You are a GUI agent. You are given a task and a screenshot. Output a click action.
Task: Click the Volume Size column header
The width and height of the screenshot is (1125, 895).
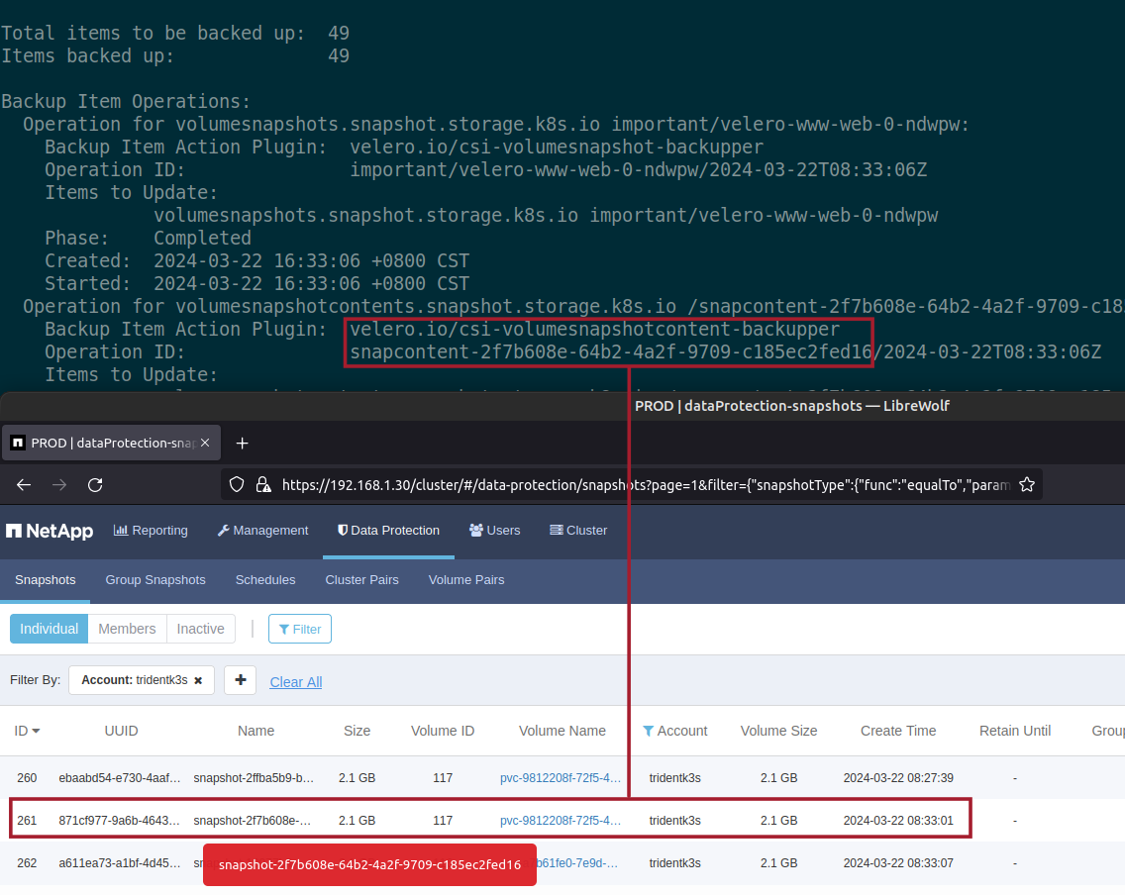[x=778, y=731]
